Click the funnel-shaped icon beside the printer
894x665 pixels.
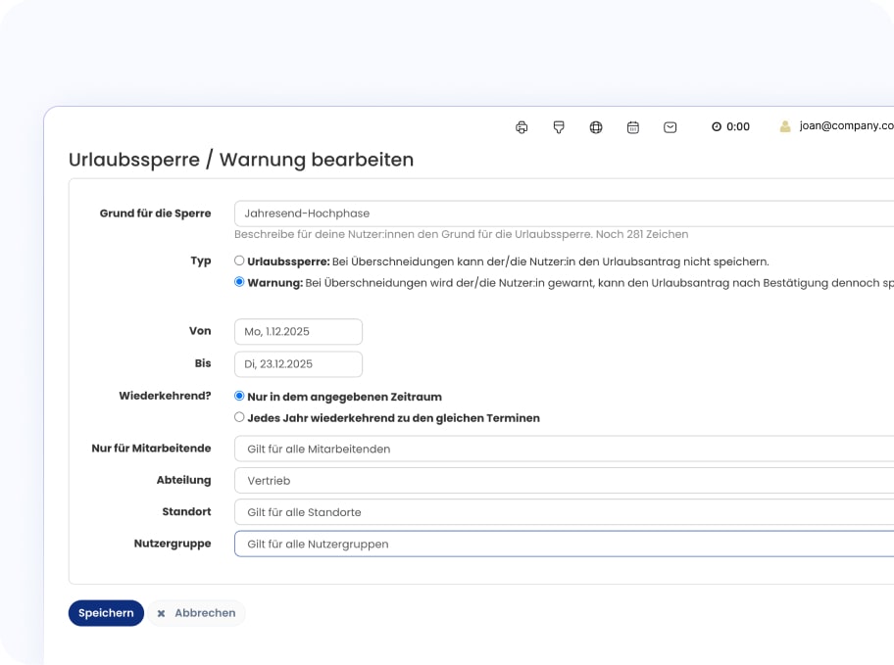(x=559, y=127)
